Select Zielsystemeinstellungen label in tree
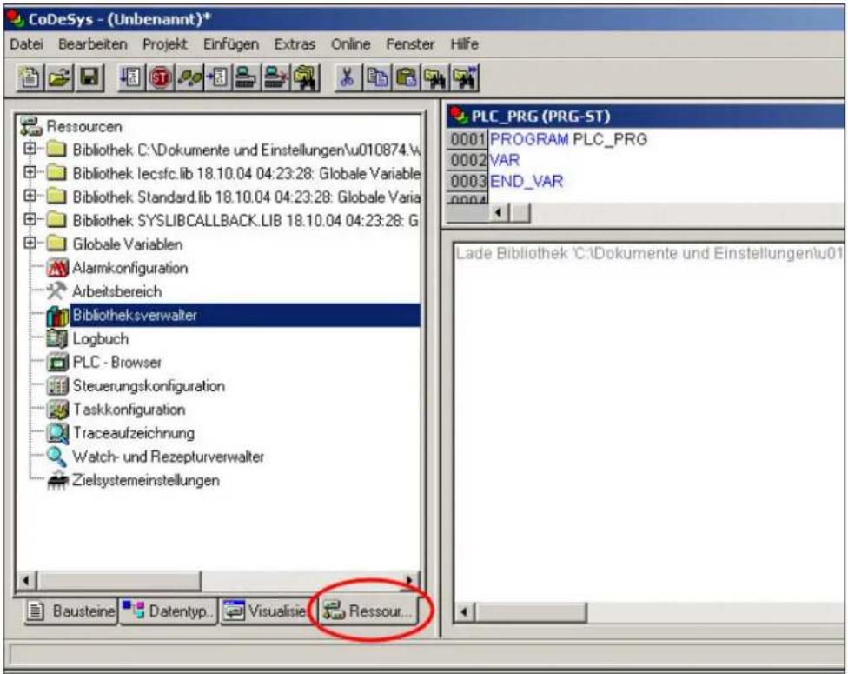This screenshot has height=674, width=848. click(x=146, y=480)
